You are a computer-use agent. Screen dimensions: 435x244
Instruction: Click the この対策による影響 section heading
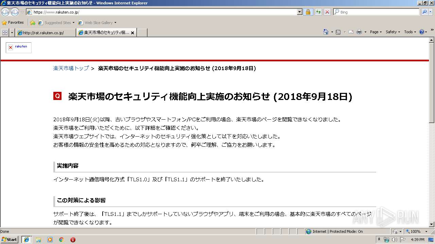81,200
